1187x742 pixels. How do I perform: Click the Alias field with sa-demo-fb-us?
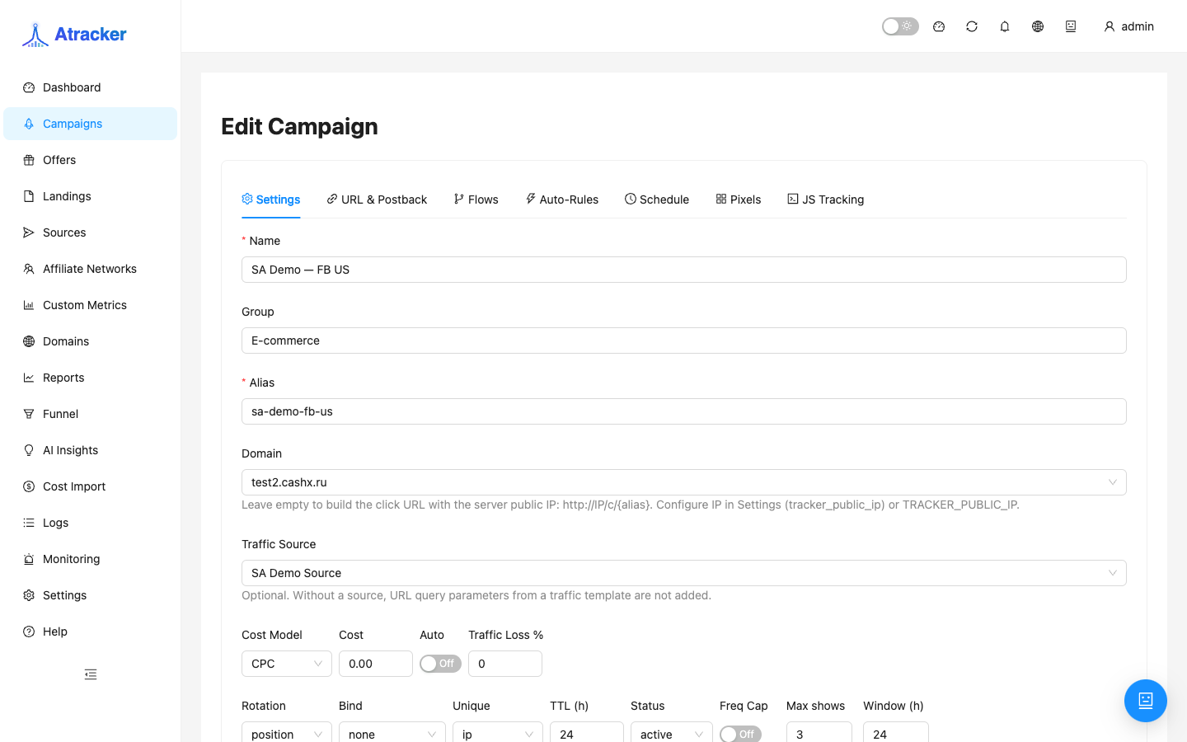pos(684,411)
